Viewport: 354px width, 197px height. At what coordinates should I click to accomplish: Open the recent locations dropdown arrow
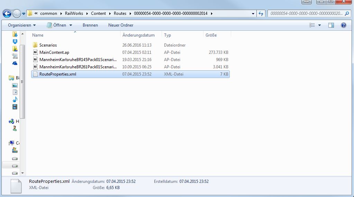pyautogui.click(x=24, y=14)
